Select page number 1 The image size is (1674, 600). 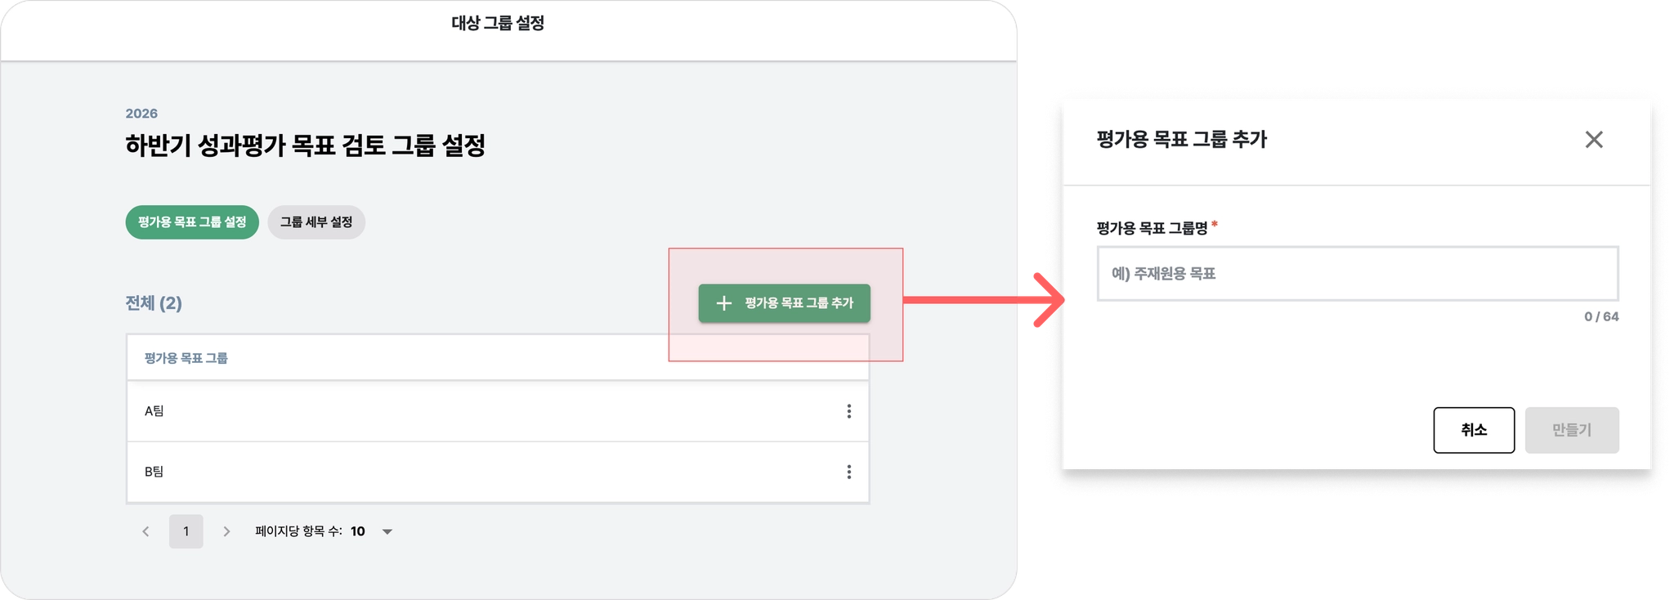[186, 531]
